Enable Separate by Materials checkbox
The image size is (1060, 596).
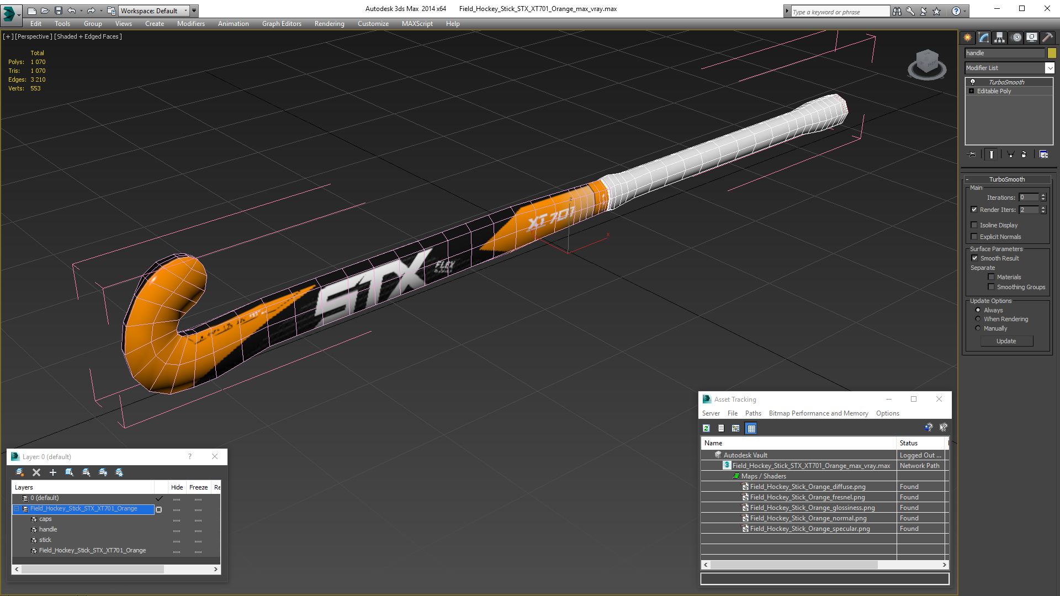(x=992, y=277)
